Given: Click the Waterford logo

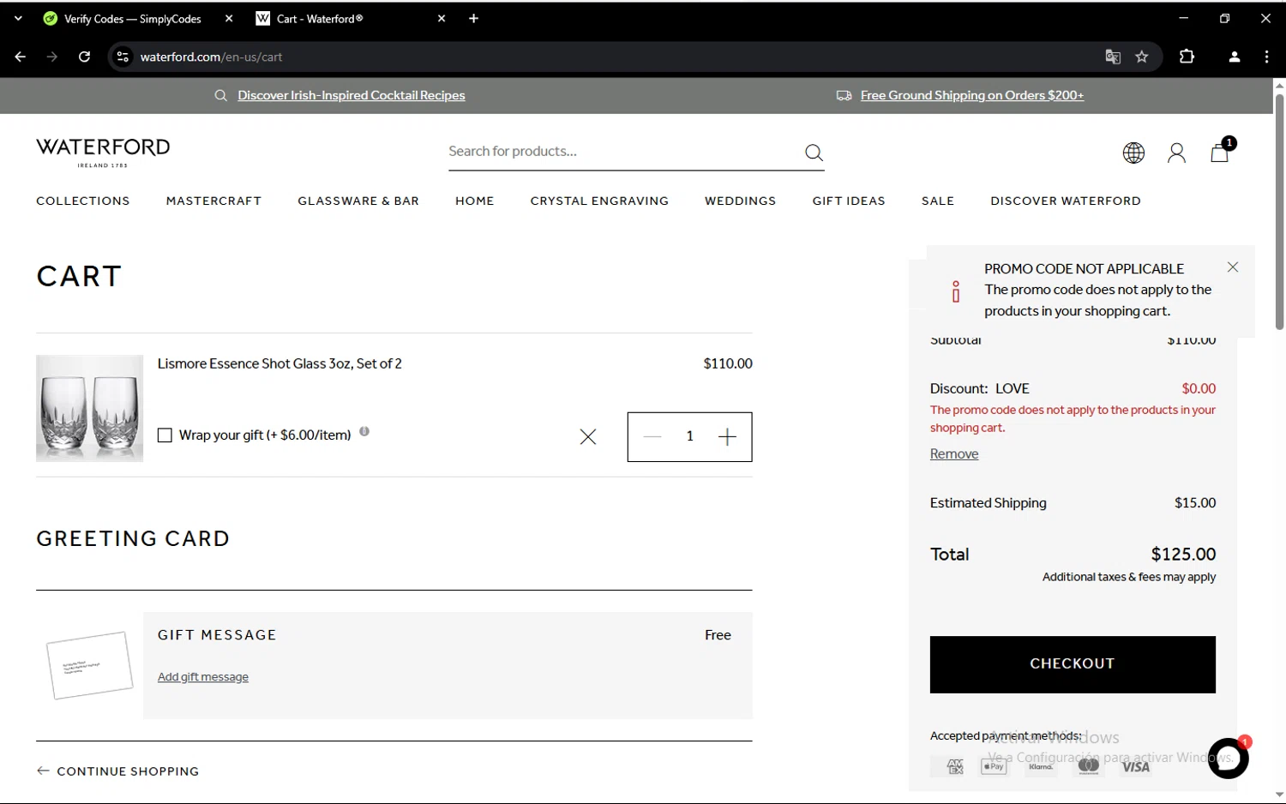Looking at the screenshot, I should pos(103,152).
